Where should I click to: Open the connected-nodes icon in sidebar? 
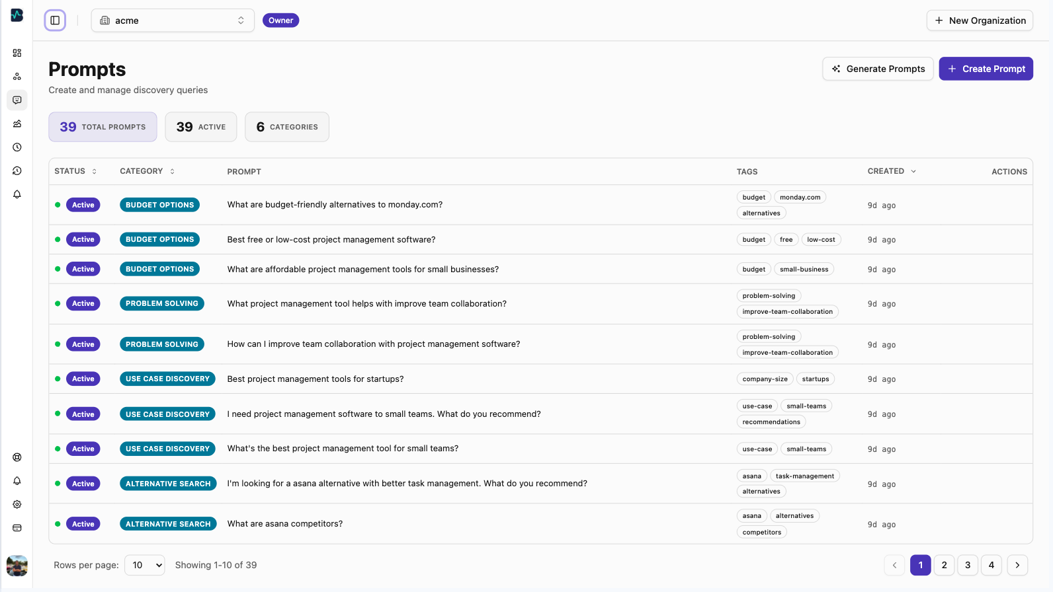pyautogui.click(x=17, y=77)
